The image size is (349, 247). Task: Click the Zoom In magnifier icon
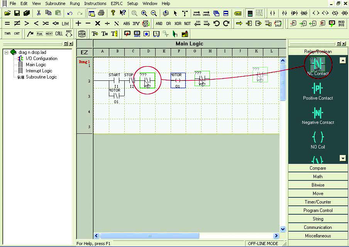[144, 13]
